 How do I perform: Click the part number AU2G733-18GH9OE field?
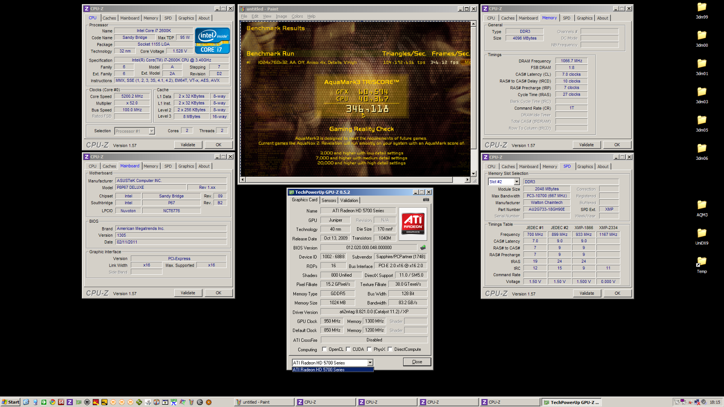[x=547, y=210]
